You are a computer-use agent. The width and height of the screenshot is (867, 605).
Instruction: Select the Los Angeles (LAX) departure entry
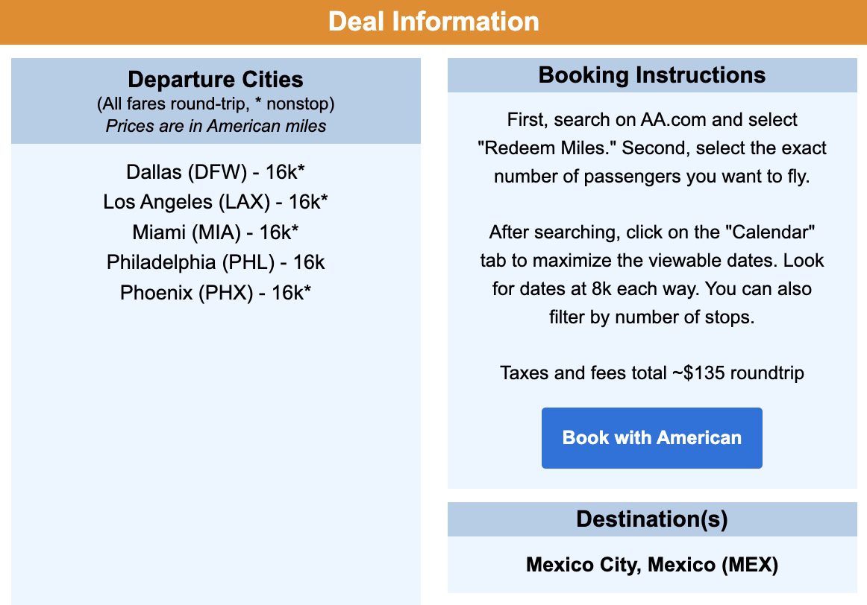click(216, 202)
